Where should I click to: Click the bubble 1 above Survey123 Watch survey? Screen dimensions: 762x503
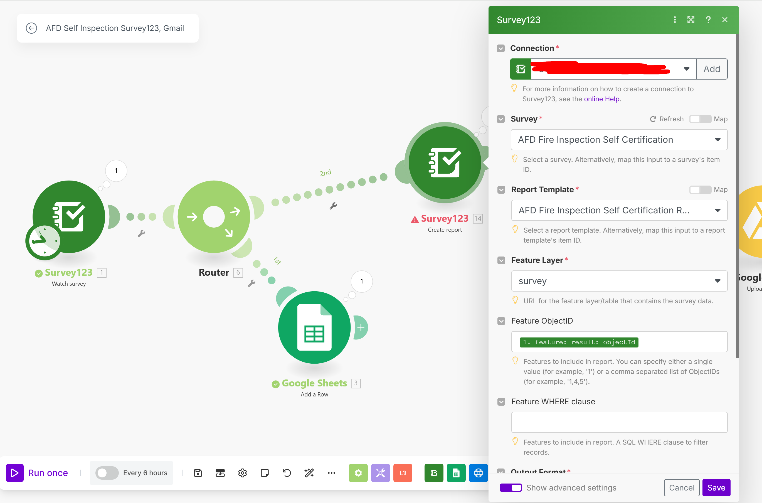point(116,171)
